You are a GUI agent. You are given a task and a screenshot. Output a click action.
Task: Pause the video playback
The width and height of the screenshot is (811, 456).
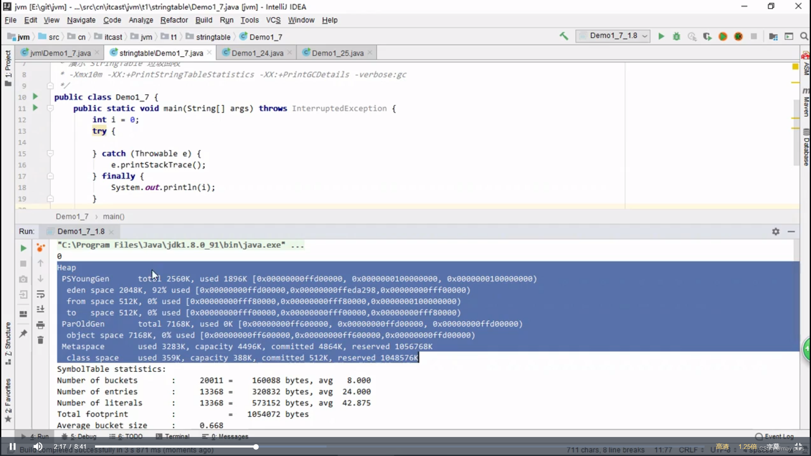(x=13, y=447)
